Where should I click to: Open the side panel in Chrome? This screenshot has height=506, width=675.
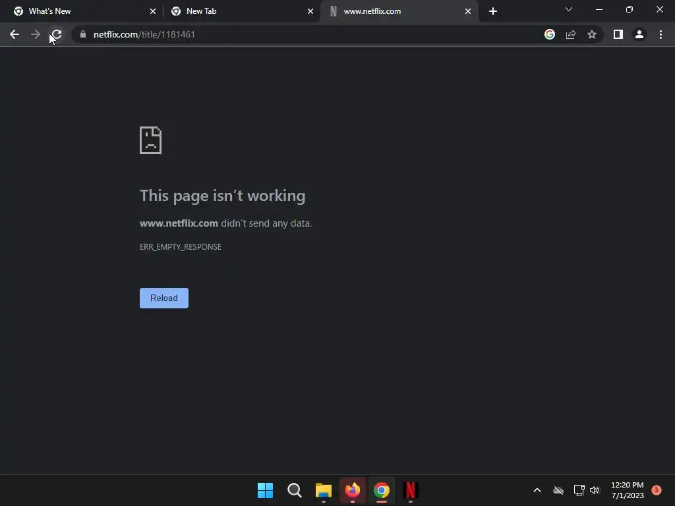pyautogui.click(x=618, y=34)
